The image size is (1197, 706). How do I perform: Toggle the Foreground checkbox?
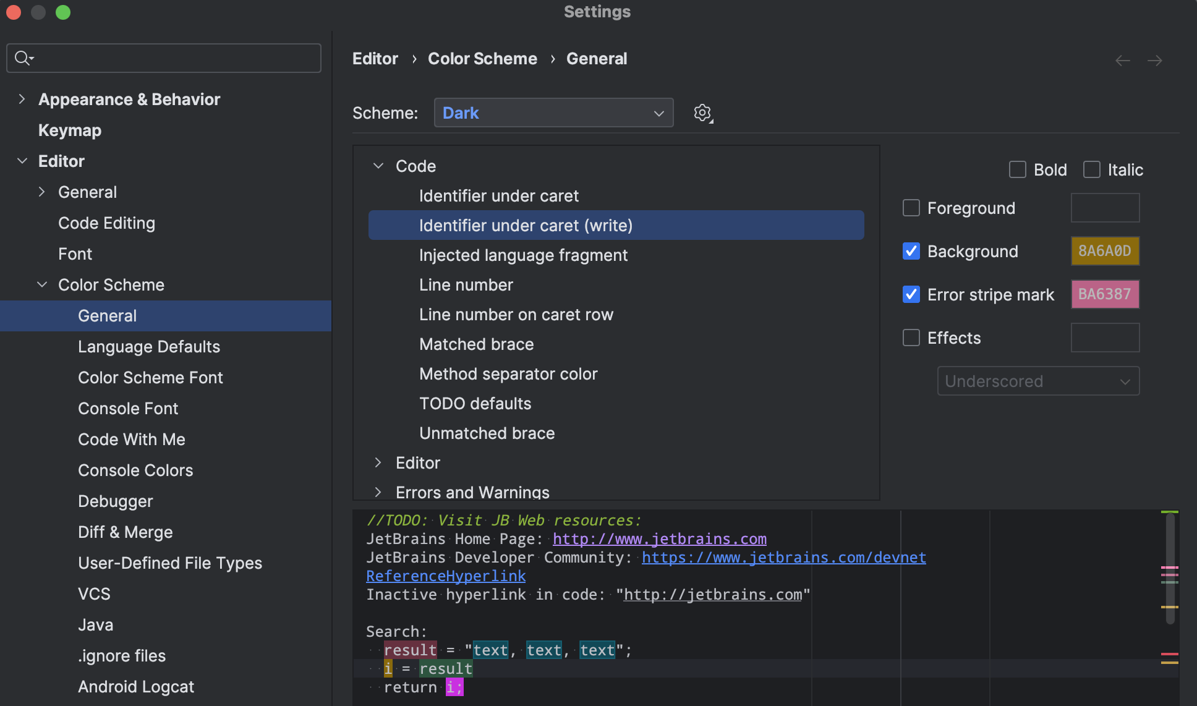point(911,208)
